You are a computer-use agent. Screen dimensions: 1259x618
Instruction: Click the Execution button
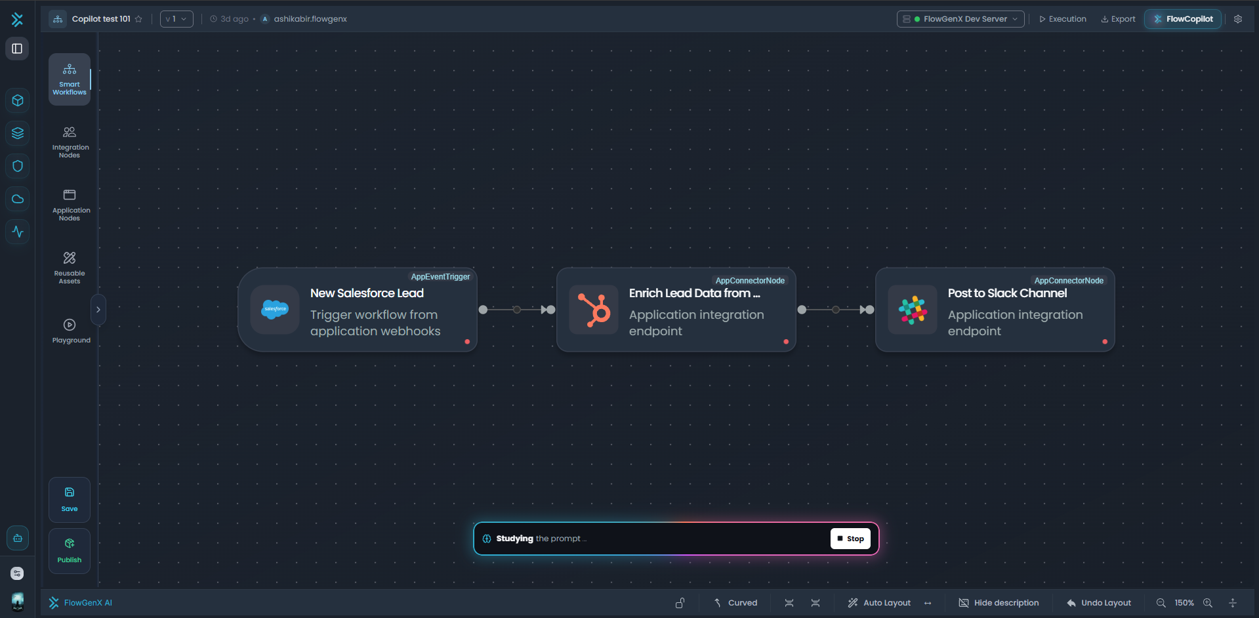(x=1063, y=19)
